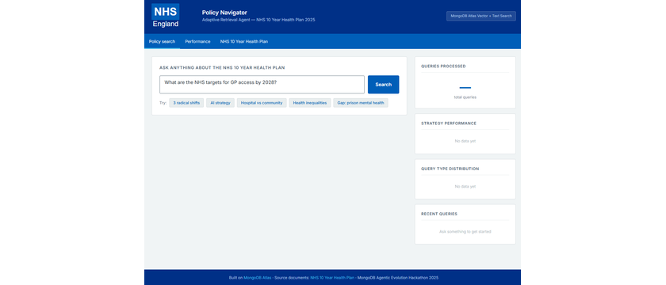Pick the 'Health inequalities' suggestion chip

pos(310,103)
